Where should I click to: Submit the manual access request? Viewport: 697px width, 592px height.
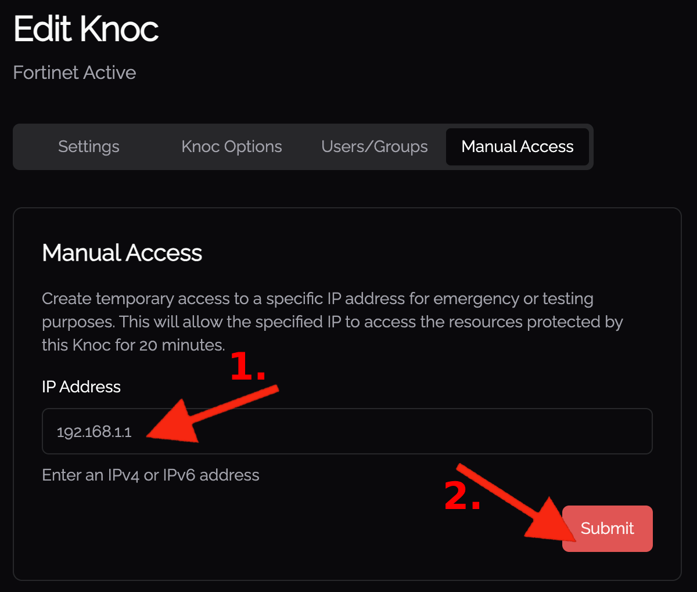pos(607,529)
